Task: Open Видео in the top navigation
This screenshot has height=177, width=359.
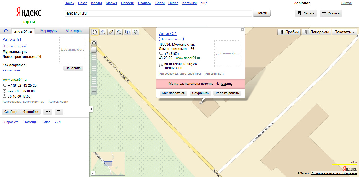Action: [x=173, y=3]
